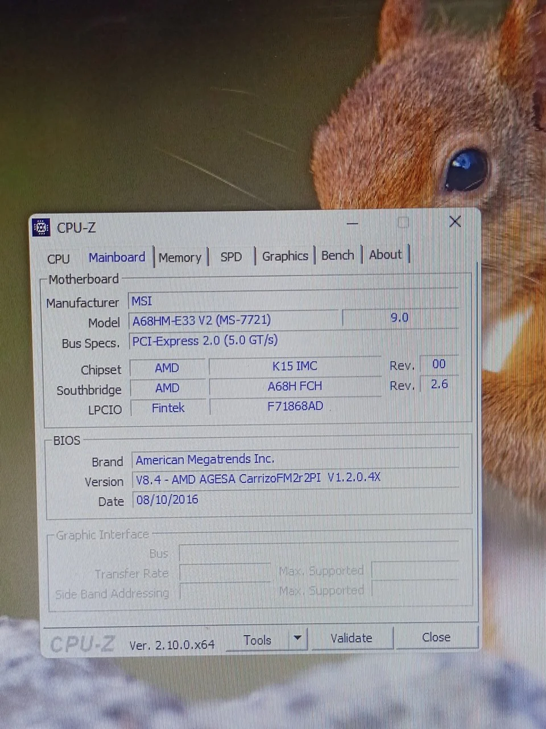Switch to the SPD tab

coord(231,257)
